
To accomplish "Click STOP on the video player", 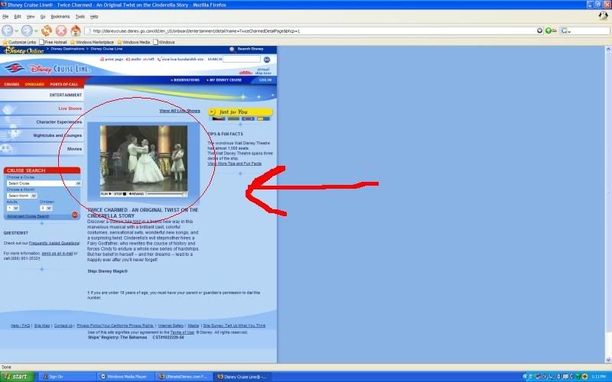I will [120, 194].
